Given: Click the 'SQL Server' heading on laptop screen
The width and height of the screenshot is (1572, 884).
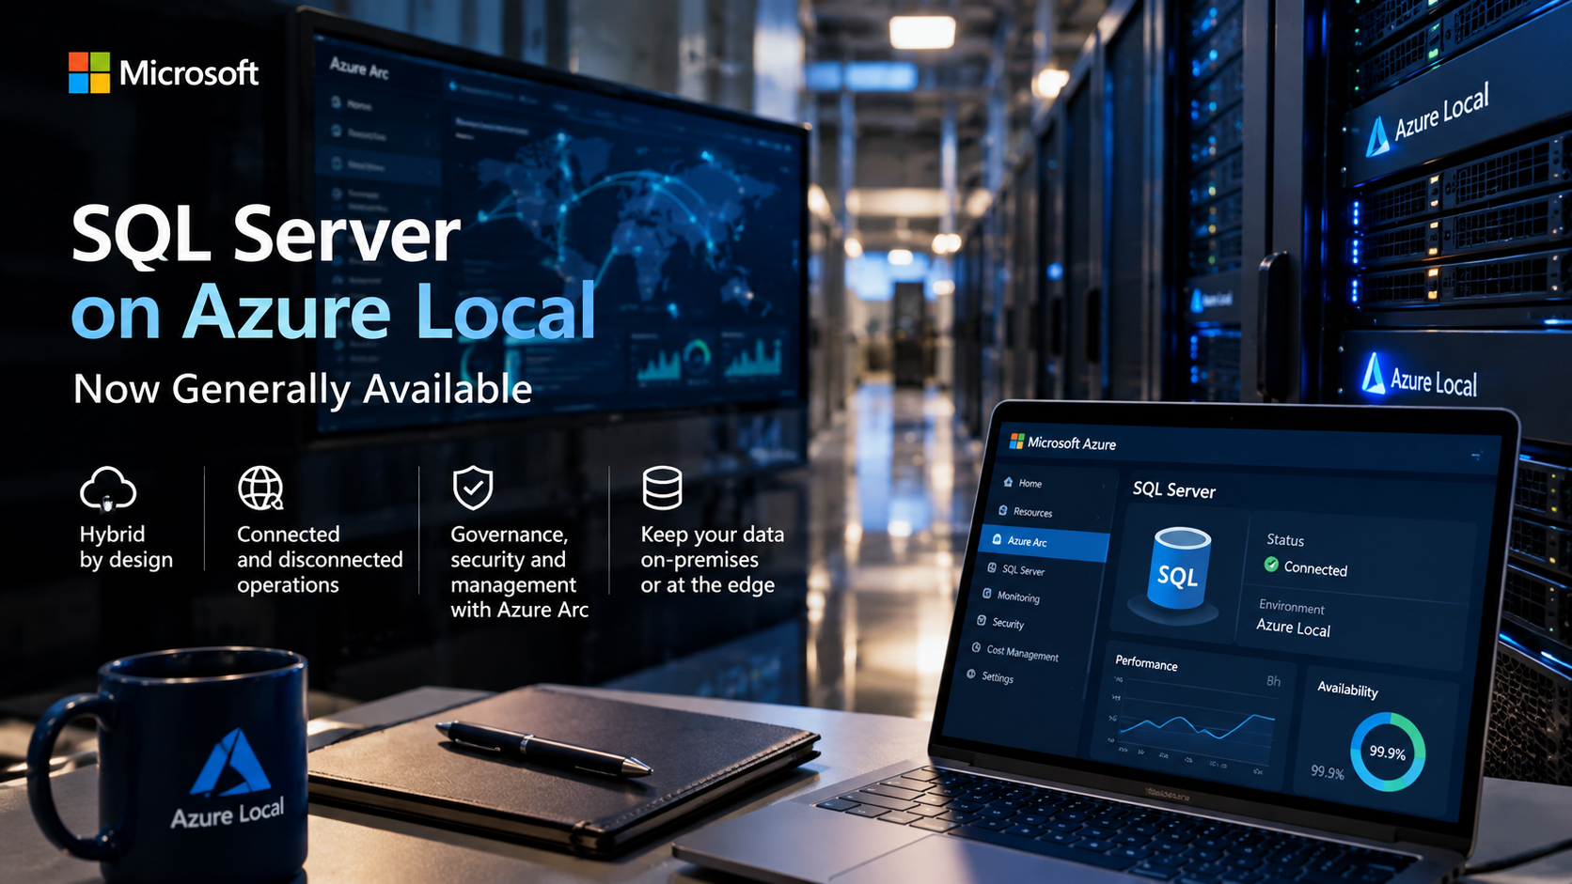Looking at the screenshot, I should click(1173, 489).
